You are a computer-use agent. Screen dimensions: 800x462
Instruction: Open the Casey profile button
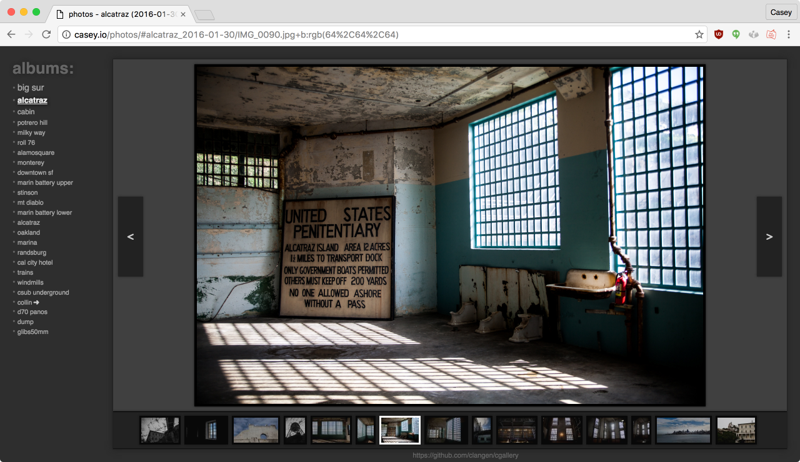781,12
